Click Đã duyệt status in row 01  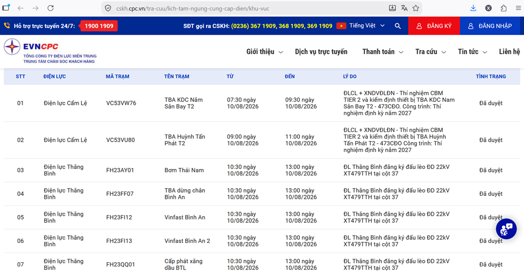491,103
